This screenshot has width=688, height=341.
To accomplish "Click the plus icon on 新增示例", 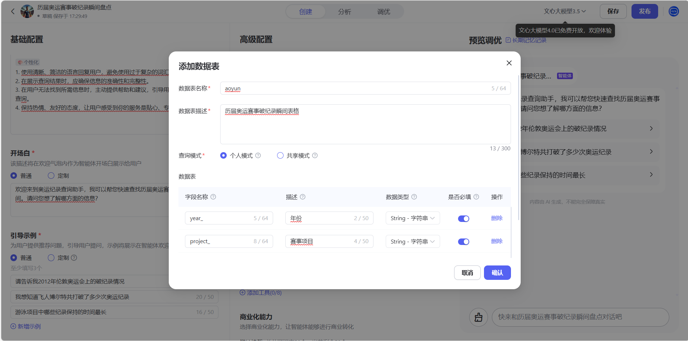I will tap(13, 326).
